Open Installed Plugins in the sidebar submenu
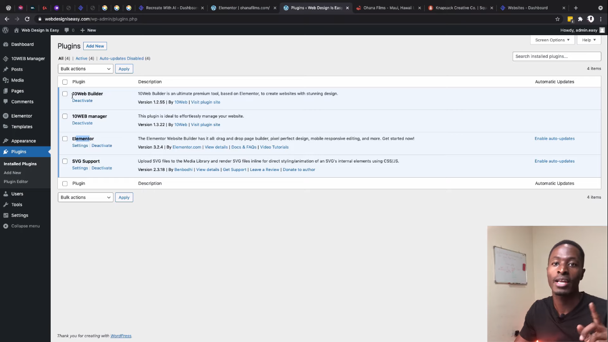 (x=20, y=164)
